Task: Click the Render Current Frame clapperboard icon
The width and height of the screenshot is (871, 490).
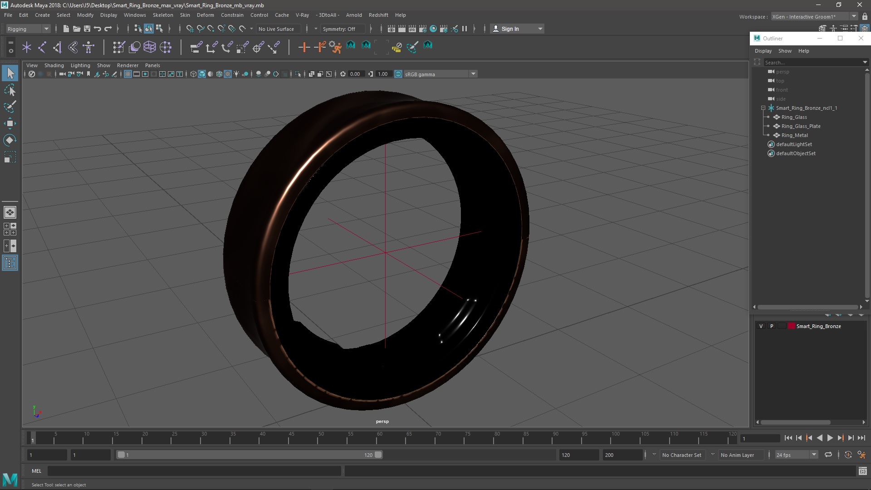Action: coord(402,29)
